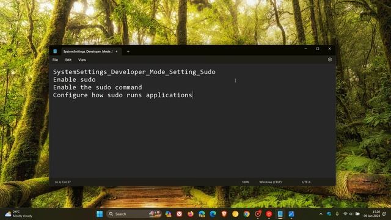The width and height of the screenshot is (391, 220).
Task: Click line 'Enable sudo' in editor
Action: coord(75,79)
